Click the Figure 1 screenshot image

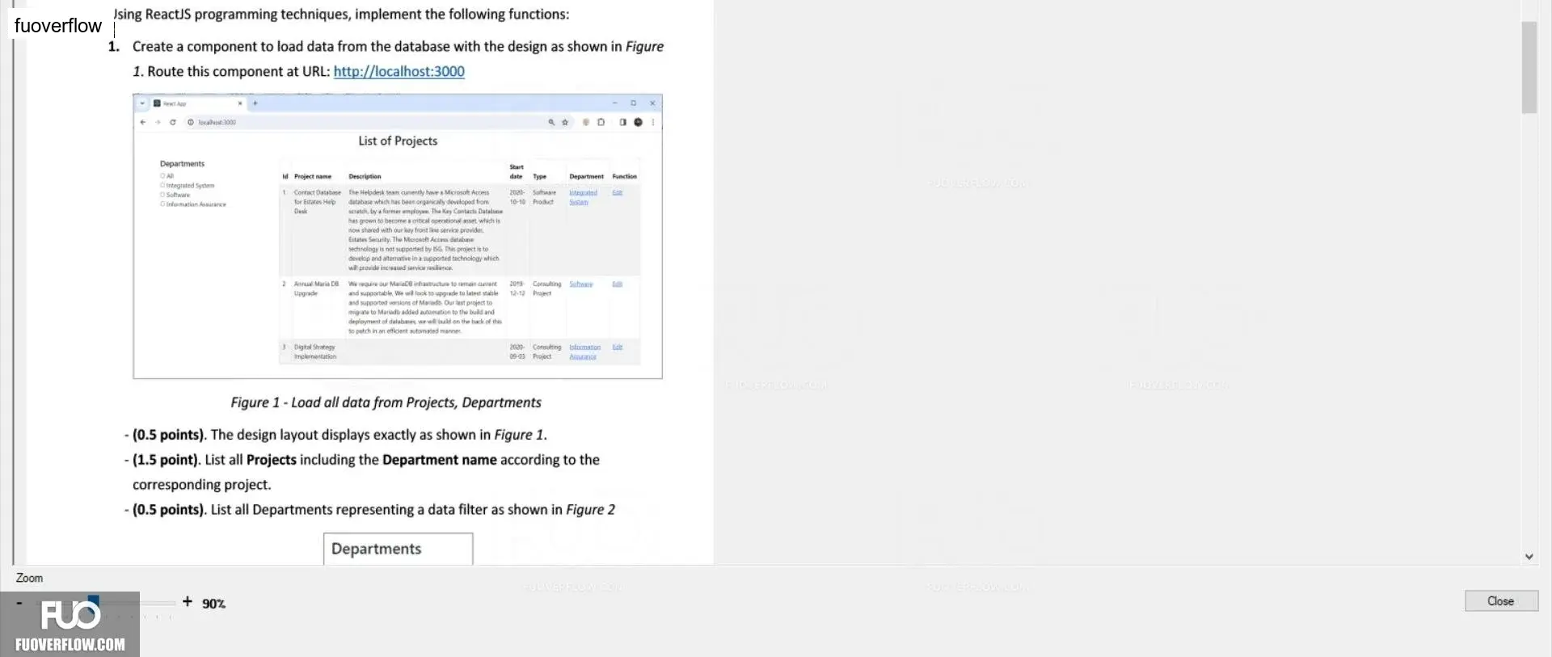(x=398, y=236)
